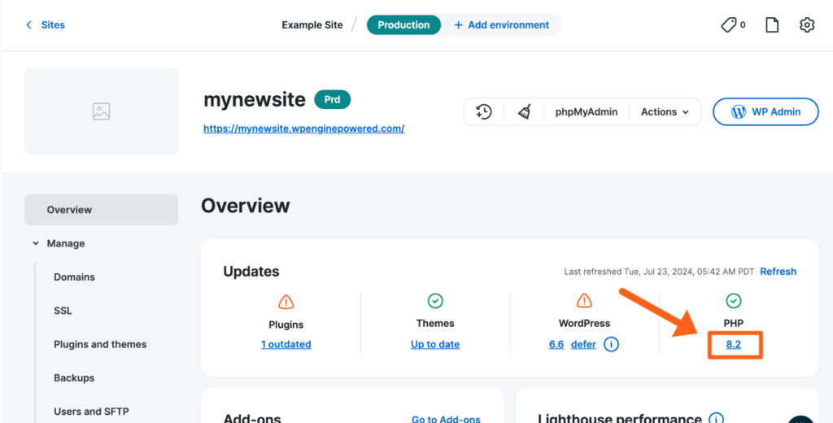Click the document page icon in header
The image size is (833, 423).
tap(772, 25)
